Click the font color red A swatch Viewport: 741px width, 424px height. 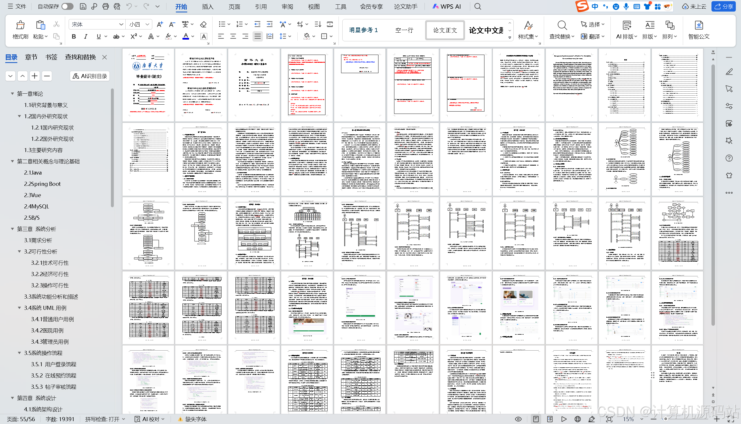tap(186, 36)
